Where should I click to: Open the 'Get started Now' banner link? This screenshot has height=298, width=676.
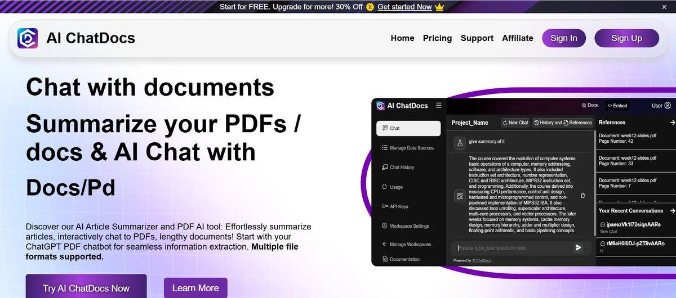[404, 7]
